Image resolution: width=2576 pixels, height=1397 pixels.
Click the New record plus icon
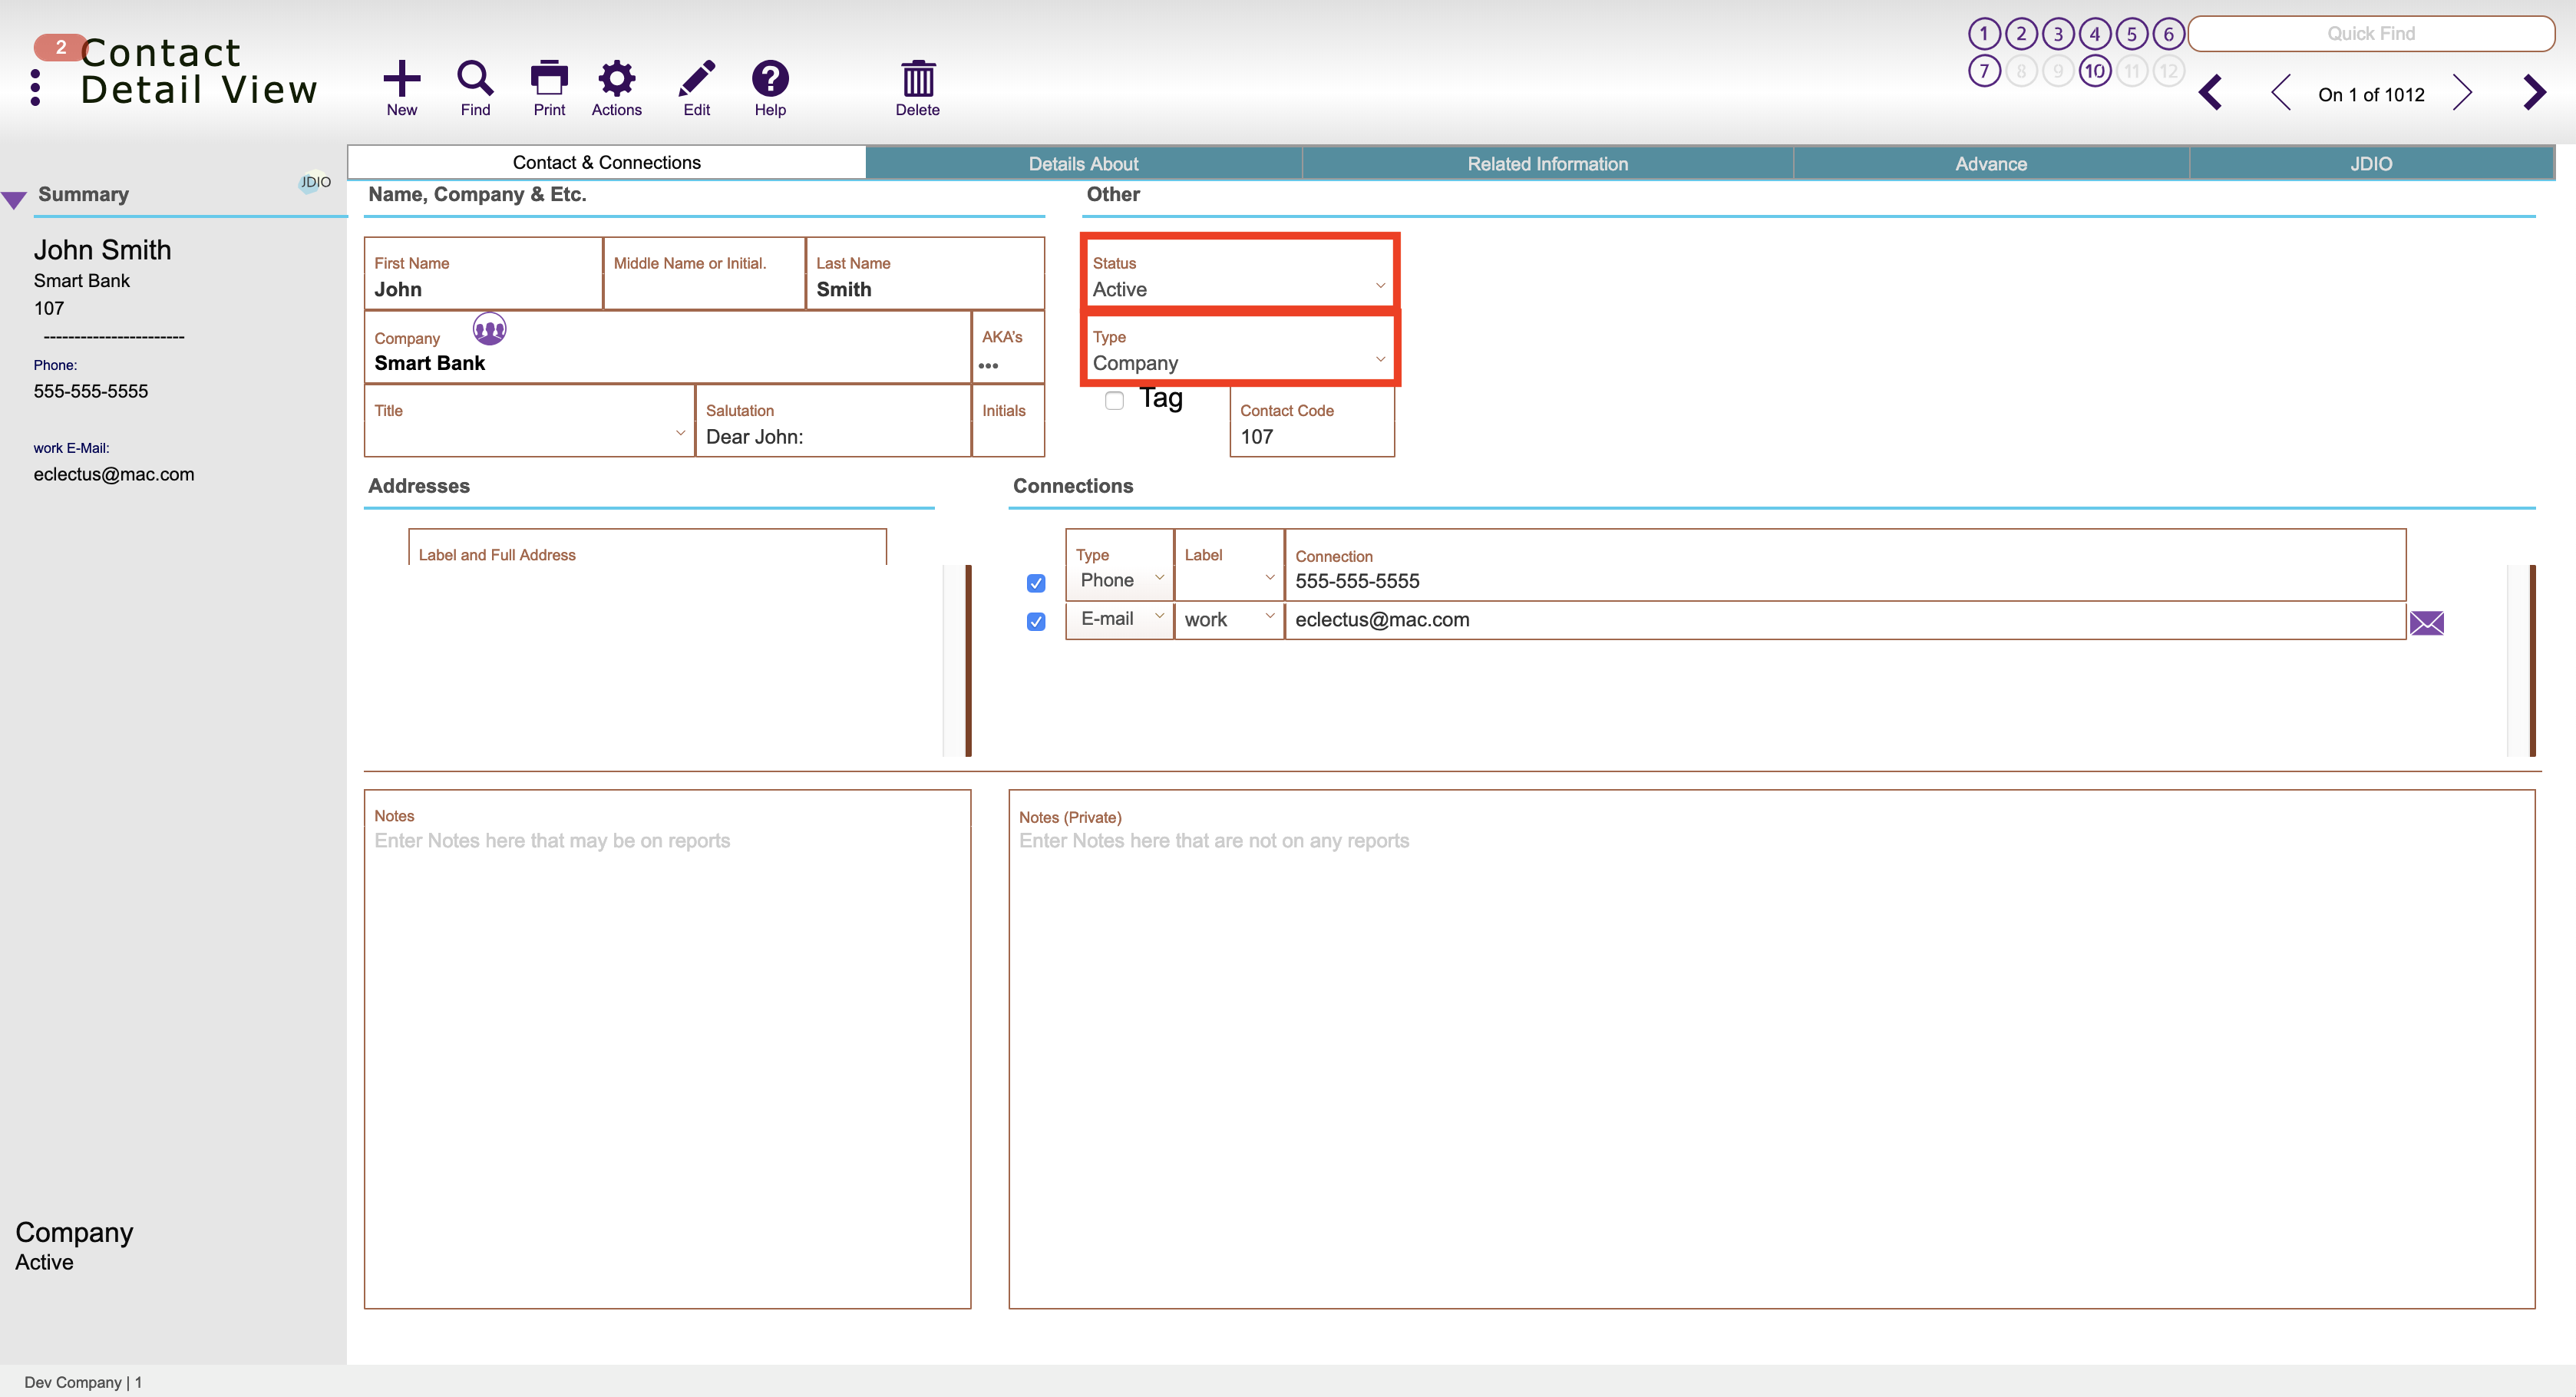[401, 78]
